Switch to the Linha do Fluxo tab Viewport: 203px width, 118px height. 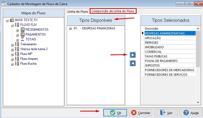pos(78,12)
